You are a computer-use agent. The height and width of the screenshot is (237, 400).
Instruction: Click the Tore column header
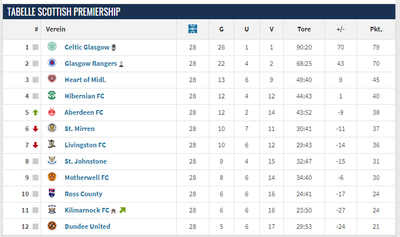point(304,29)
